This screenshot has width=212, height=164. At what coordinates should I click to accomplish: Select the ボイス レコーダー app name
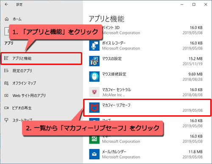tap(114, 43)
